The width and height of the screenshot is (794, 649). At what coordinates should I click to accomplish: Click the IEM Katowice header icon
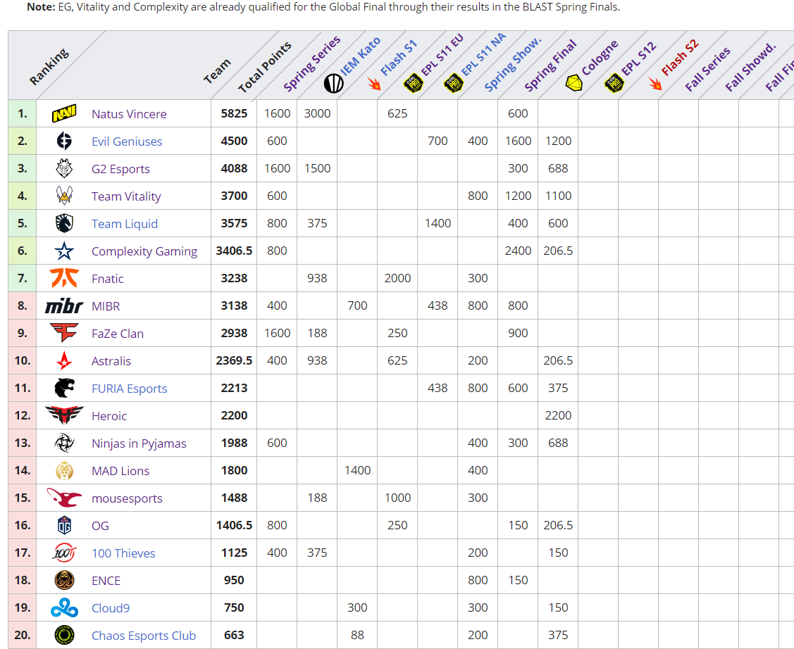[334, 84]
